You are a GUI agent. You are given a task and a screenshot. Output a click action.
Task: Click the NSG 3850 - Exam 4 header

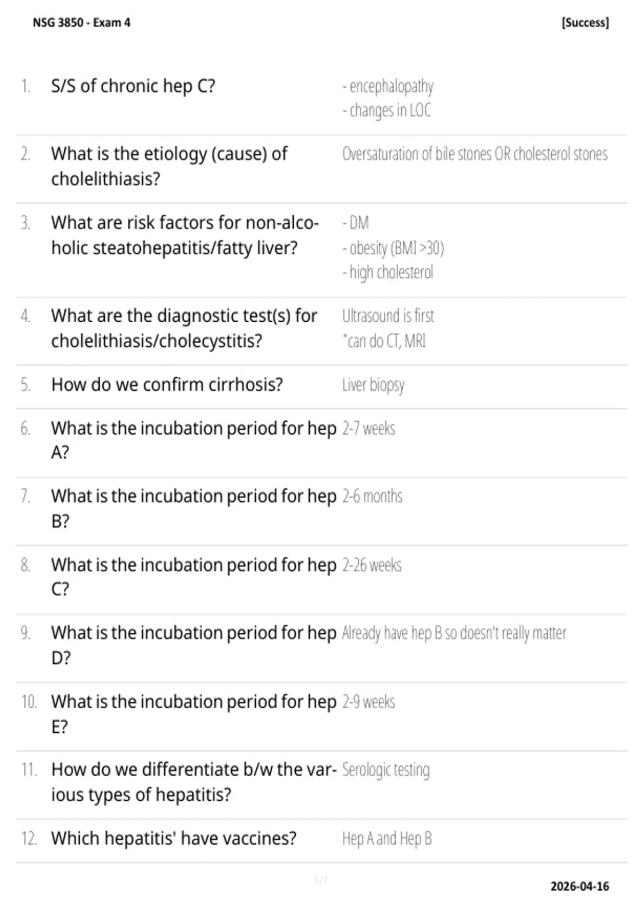[81, 22]
